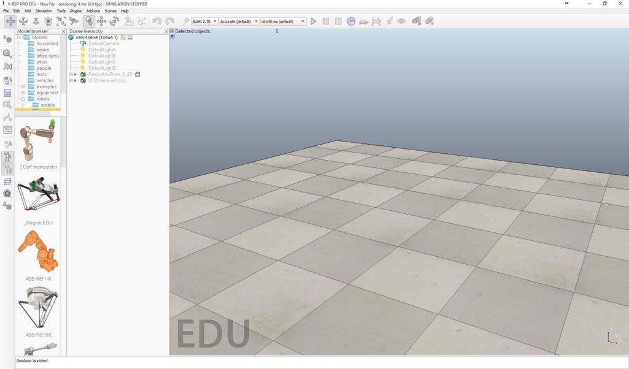
Task: Expand the equipment folder
Action: point(23,93)
